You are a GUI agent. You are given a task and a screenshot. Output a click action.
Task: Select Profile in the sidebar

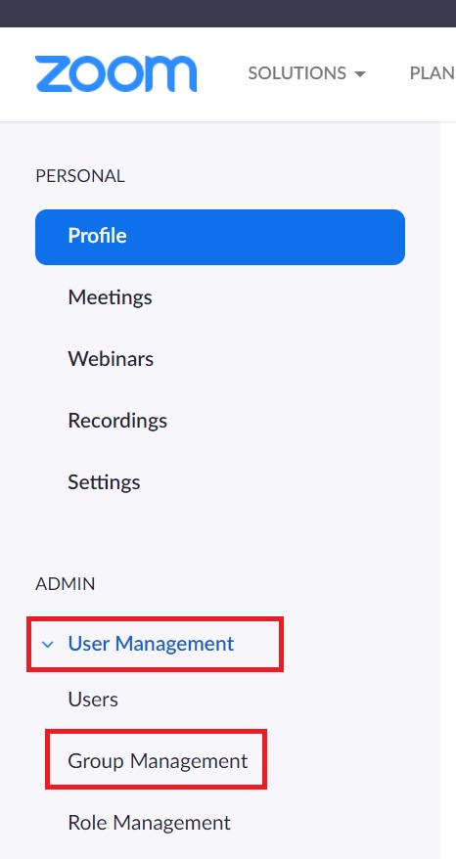pyautogui.click(x=220, y=237)
